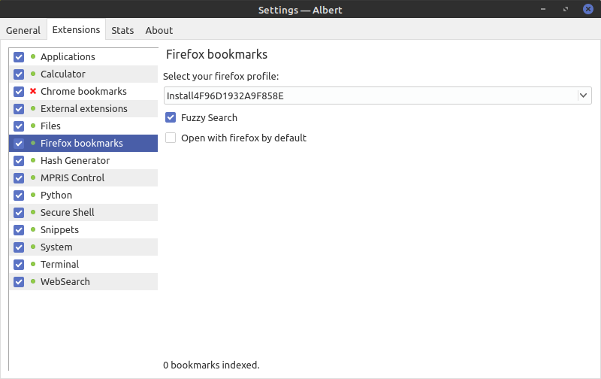Image resolution: width=601 pixels, height=379 pixels.
Task: Click the green status dot beside External extensions
Action: coord(33,108)
